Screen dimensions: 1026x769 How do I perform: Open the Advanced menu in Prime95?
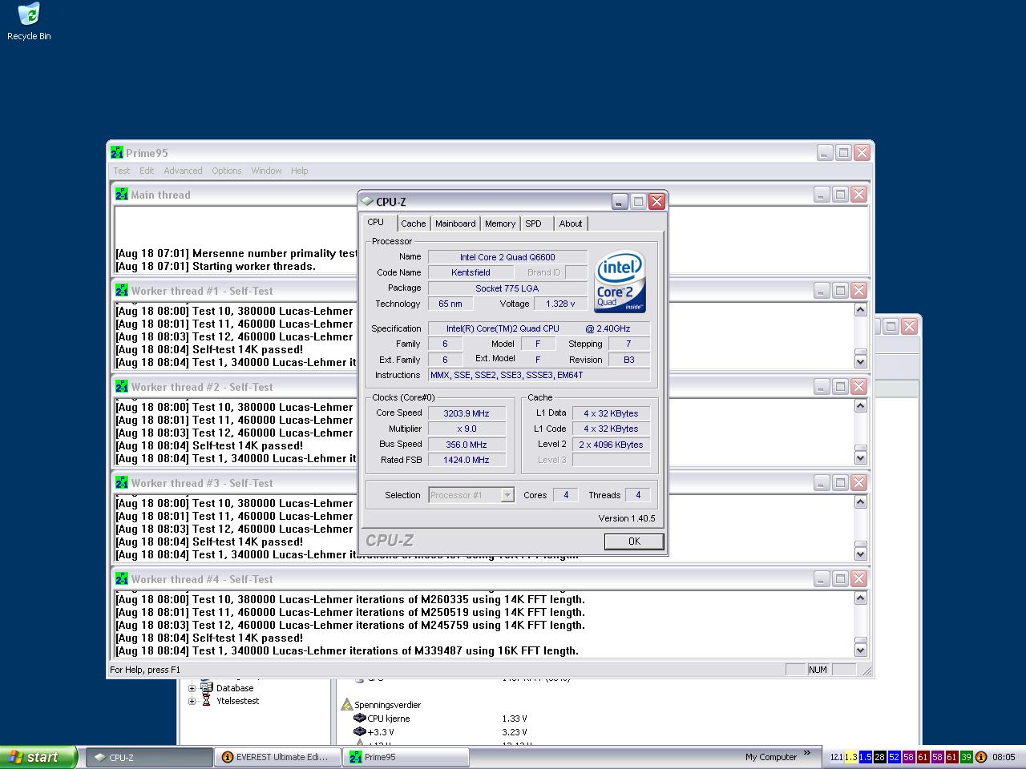(183, 171)
